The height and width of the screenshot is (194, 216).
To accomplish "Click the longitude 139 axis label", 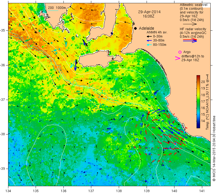I will (x=147, y=191).
